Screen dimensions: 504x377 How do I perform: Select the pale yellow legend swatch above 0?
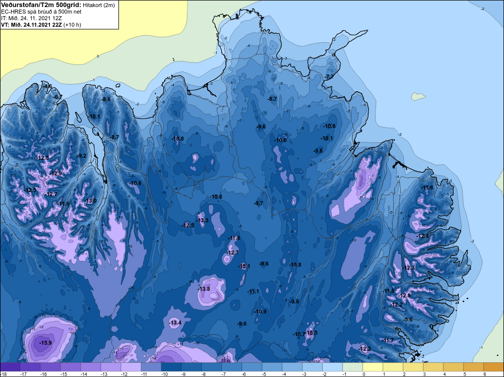[372, 367]
